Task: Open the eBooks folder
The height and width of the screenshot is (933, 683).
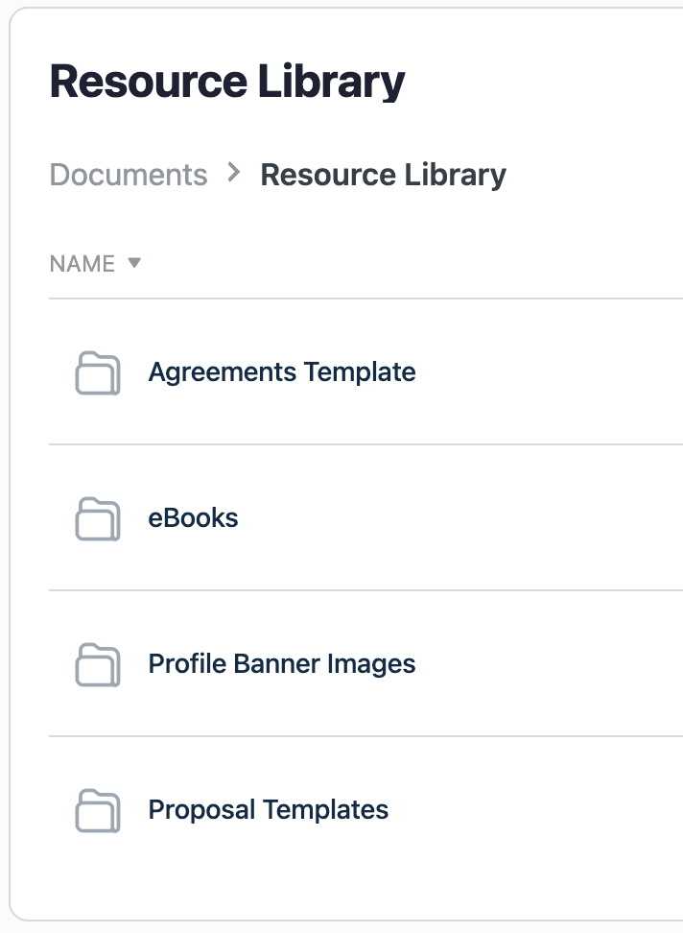Action: (195, 519)
